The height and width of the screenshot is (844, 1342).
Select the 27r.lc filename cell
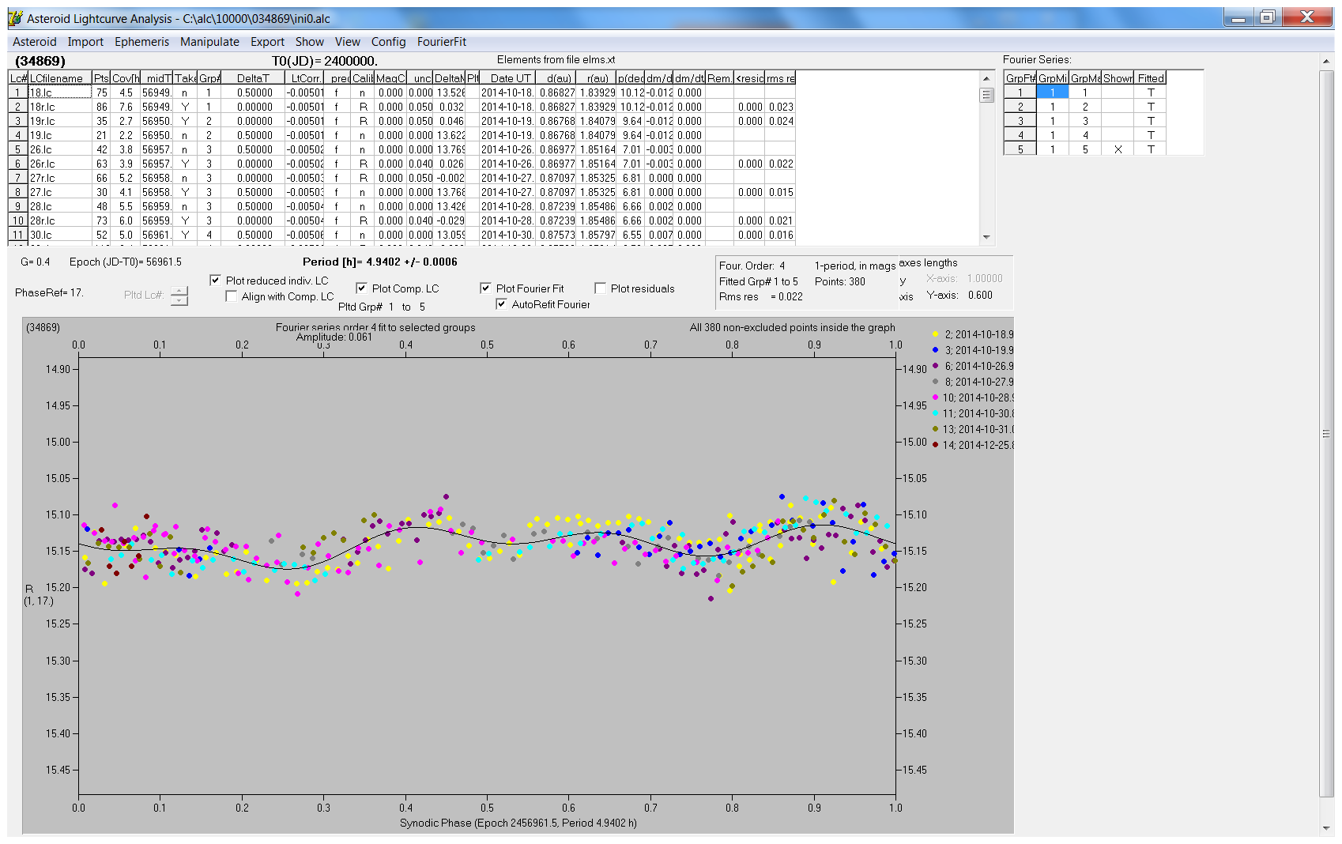(x=60, y=178)
